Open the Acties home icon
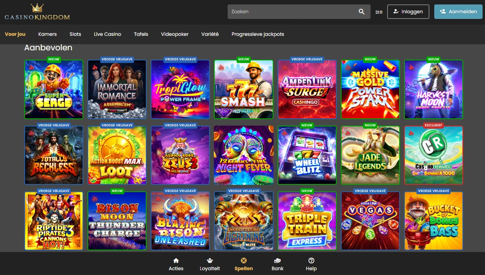This screenshot has width=485, height=275. click(176, 261)
